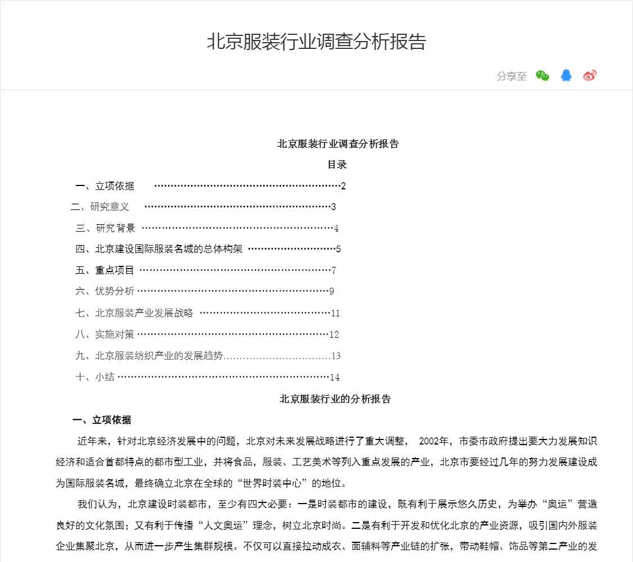The width and height of the screenshot is (633, 562).
Task: Open contents entry 十、小结
Action: (x=208, y=377)
